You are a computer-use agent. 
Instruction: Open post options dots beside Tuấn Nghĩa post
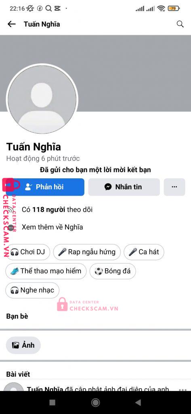(183, 390)
